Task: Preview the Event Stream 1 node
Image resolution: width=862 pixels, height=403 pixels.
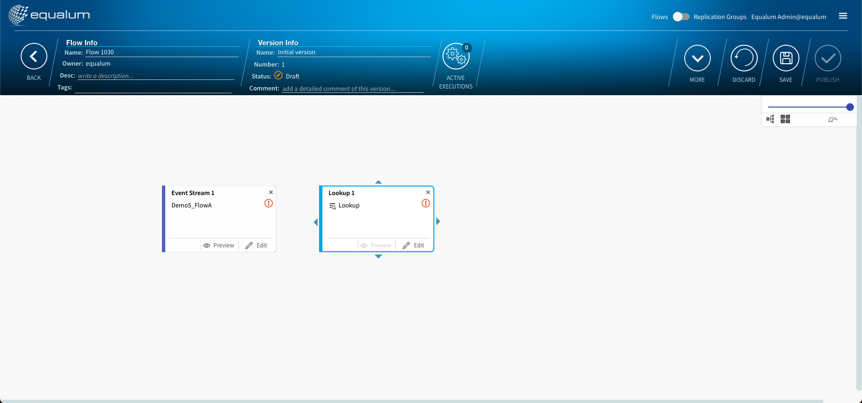Action: pyautogui.click(x=219, y=246)
